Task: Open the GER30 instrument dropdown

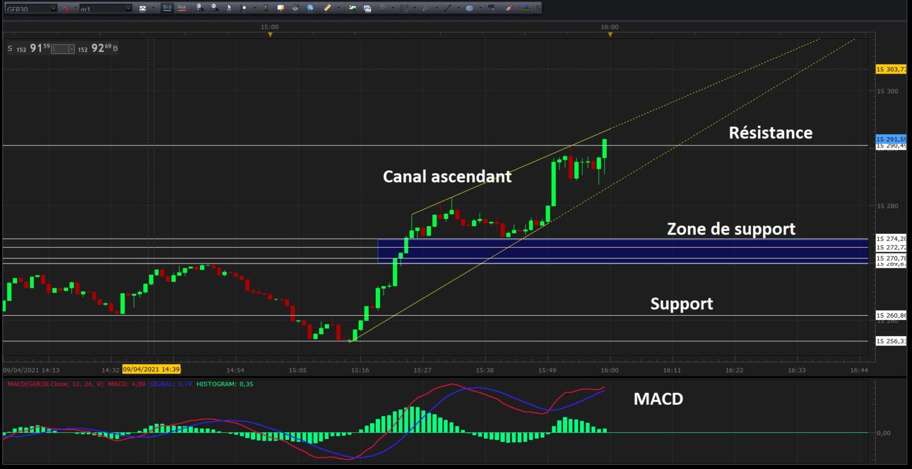Action: tap(53, 8)
